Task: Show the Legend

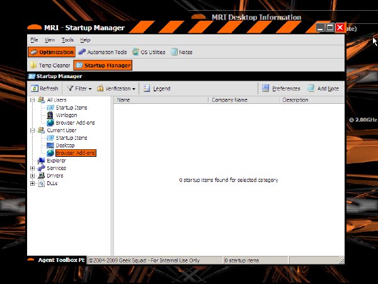Action: pos(157,88)
